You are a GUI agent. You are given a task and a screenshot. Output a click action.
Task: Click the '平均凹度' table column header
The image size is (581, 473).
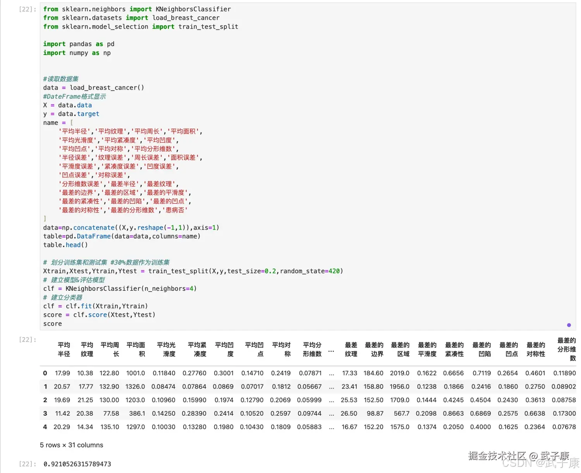point(224,349)
